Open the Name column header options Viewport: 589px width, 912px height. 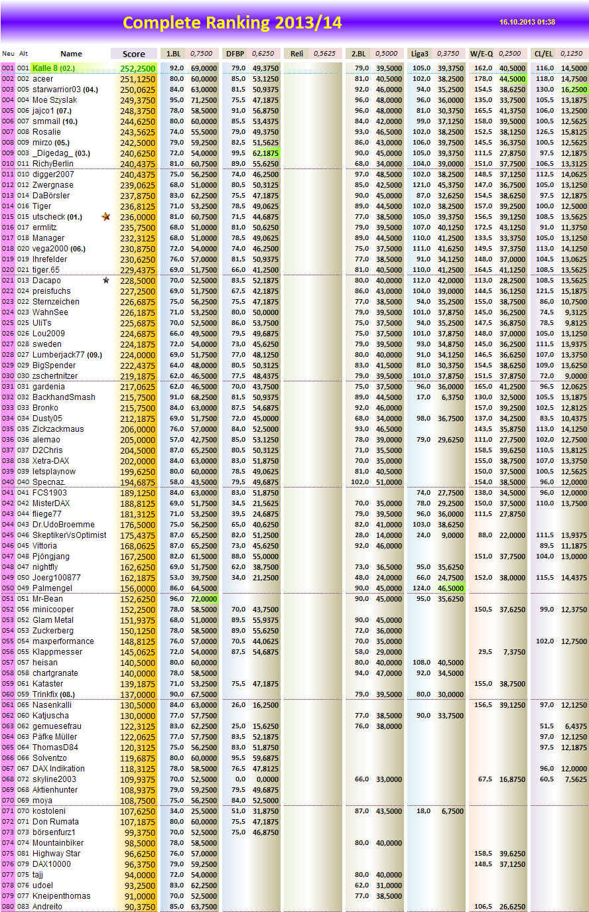click(72, 54)
